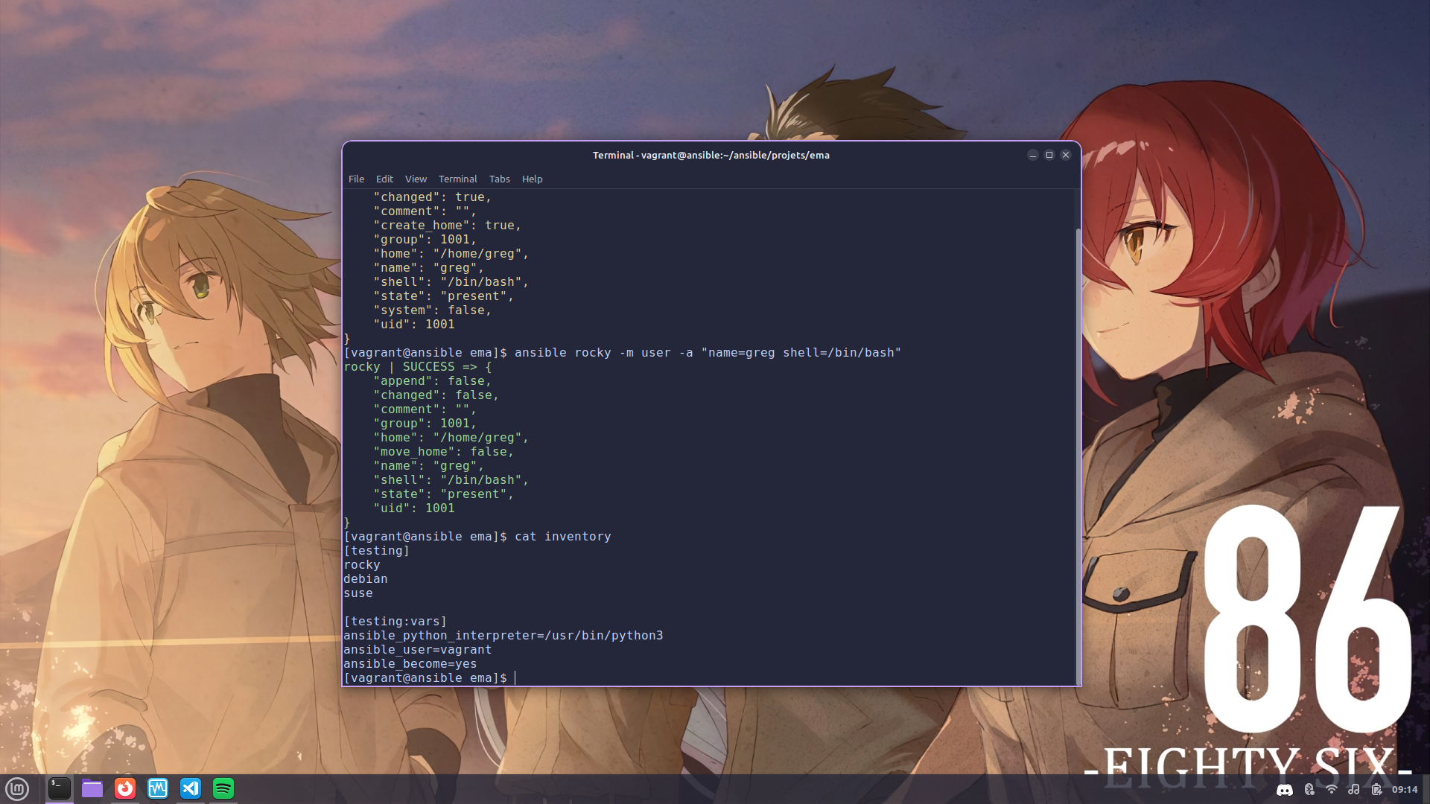Click the '"create_home": true,' line
Viewport: 1430px width, 804px height.
point(447,225)
